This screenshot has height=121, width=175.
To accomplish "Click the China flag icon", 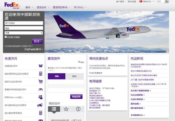I will click(141, 1).
